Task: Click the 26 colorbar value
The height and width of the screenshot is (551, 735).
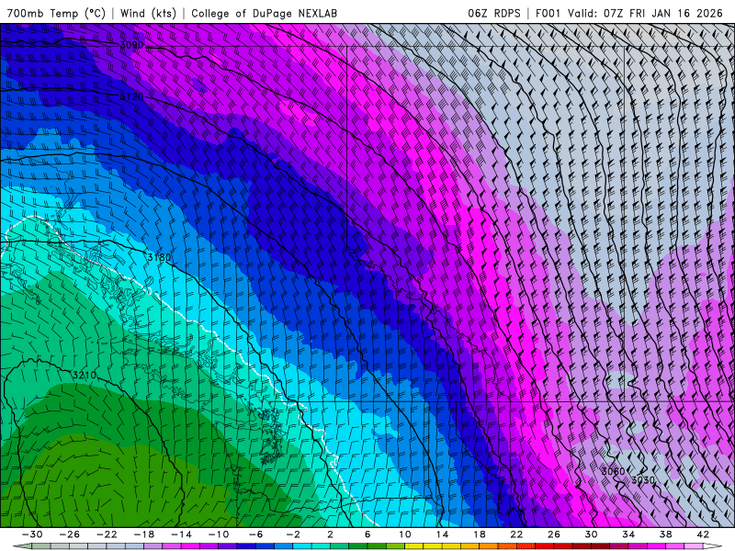Action: tap(554, 534)
